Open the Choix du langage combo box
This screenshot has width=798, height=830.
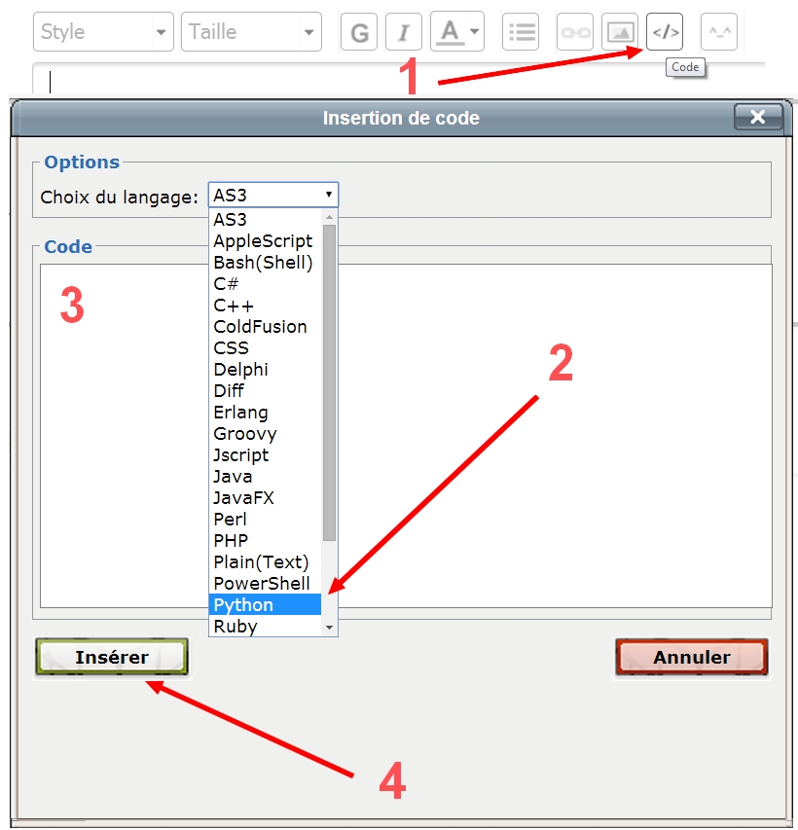(x=272, y=194)
